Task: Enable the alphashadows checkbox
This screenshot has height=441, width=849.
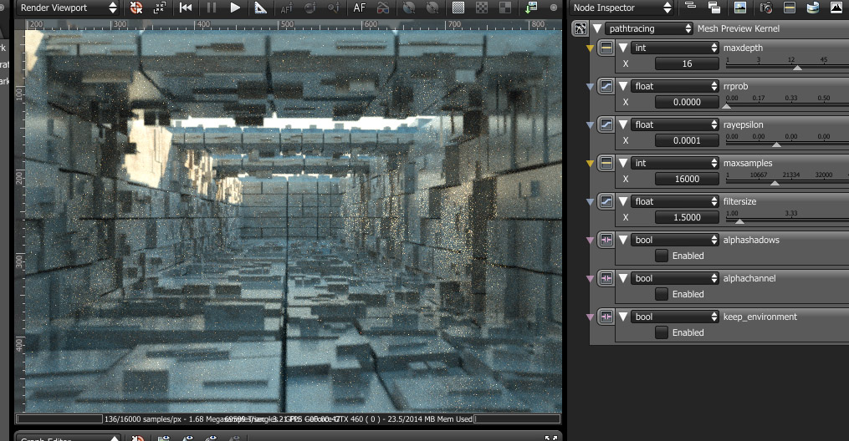Action: [662, 256]
